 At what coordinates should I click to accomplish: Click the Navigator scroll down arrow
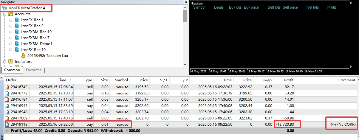pos(185,64)
